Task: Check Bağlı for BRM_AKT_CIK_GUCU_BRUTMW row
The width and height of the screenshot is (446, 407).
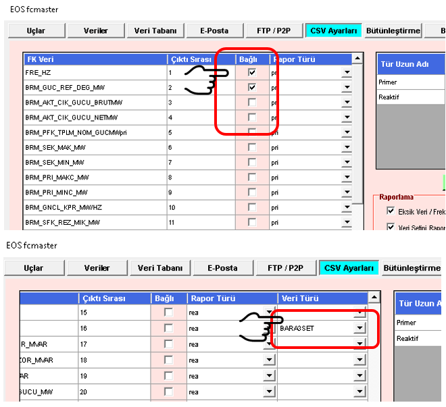Action: click(x=252, y=103)
